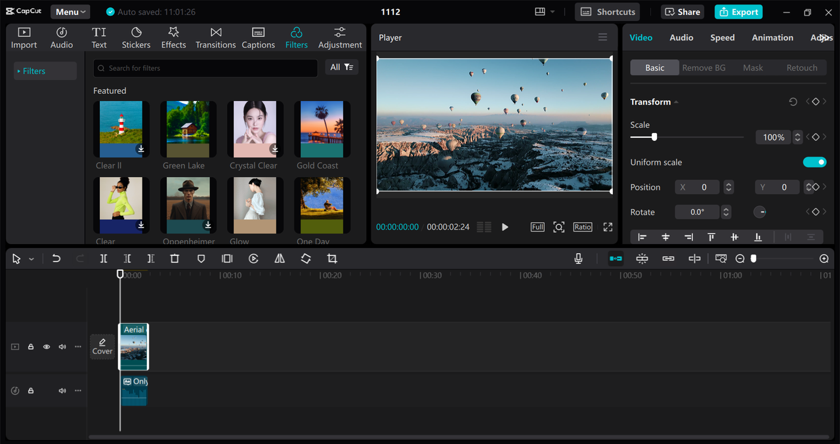The image size is (840, 444).
Task: Hide the video track with eye icon
Action: click(x=47, y=347)
